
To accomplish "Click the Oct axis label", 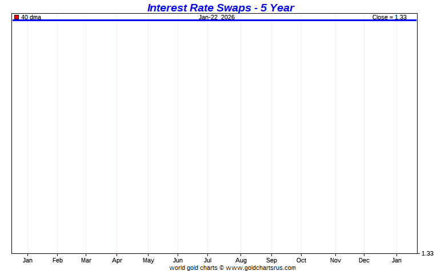I will point(301,260).
